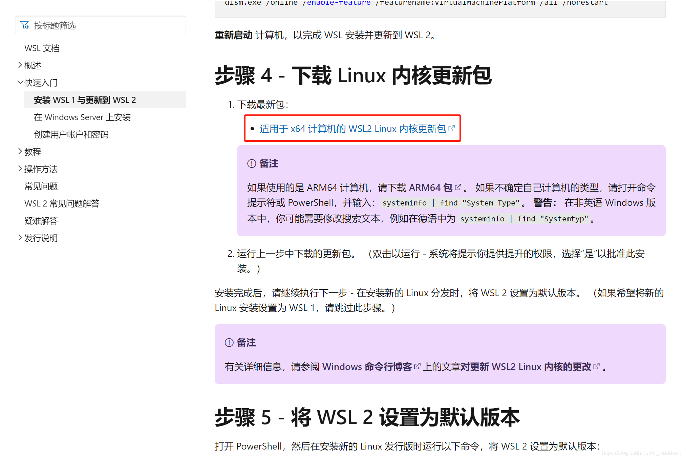Click the 步骤 5 - 将 WSL 2 设置为默认版本 heading

[367, 417]
